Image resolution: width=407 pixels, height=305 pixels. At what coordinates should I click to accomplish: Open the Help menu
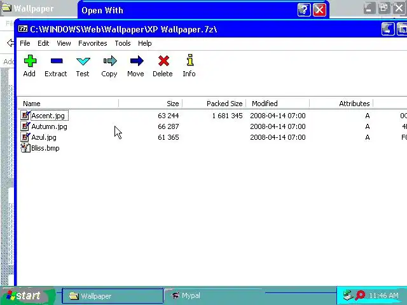click(x=144, y=43)
